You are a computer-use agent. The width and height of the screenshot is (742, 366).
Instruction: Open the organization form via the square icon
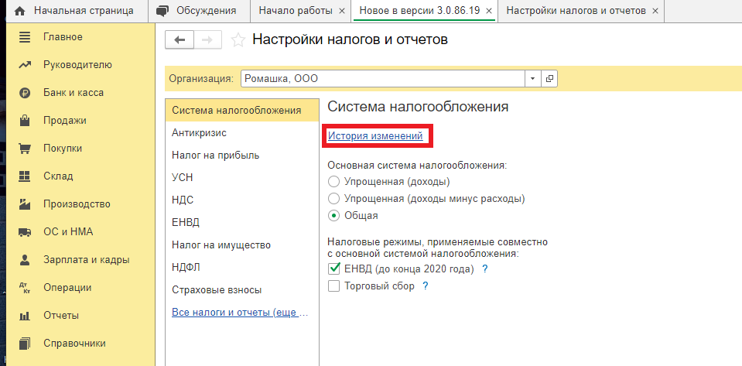click(x=550, y=79)
